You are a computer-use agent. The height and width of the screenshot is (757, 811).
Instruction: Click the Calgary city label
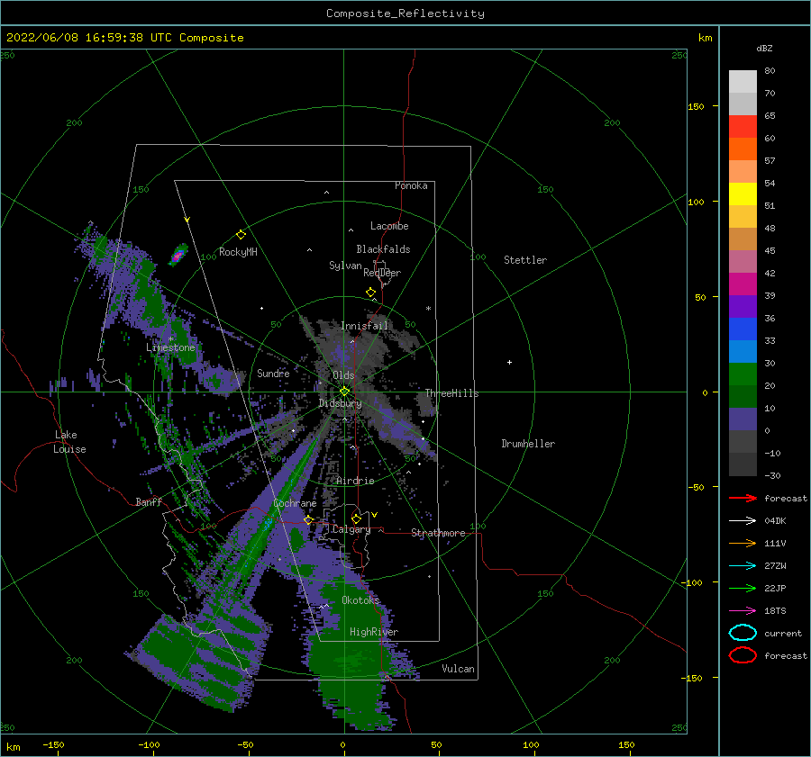point(351,529)
